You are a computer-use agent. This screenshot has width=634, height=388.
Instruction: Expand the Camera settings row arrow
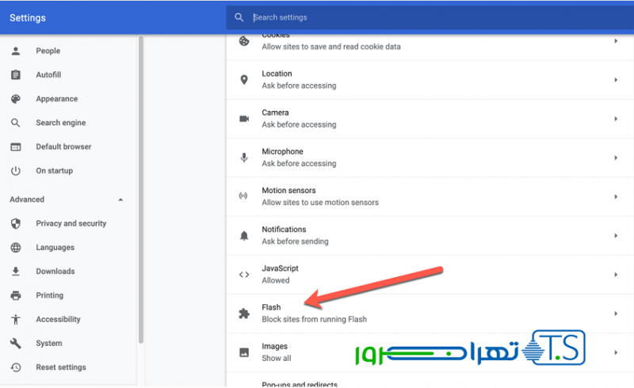tap(616, 119)
